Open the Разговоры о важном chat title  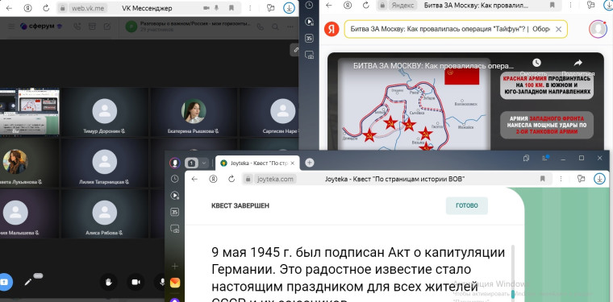195,24
